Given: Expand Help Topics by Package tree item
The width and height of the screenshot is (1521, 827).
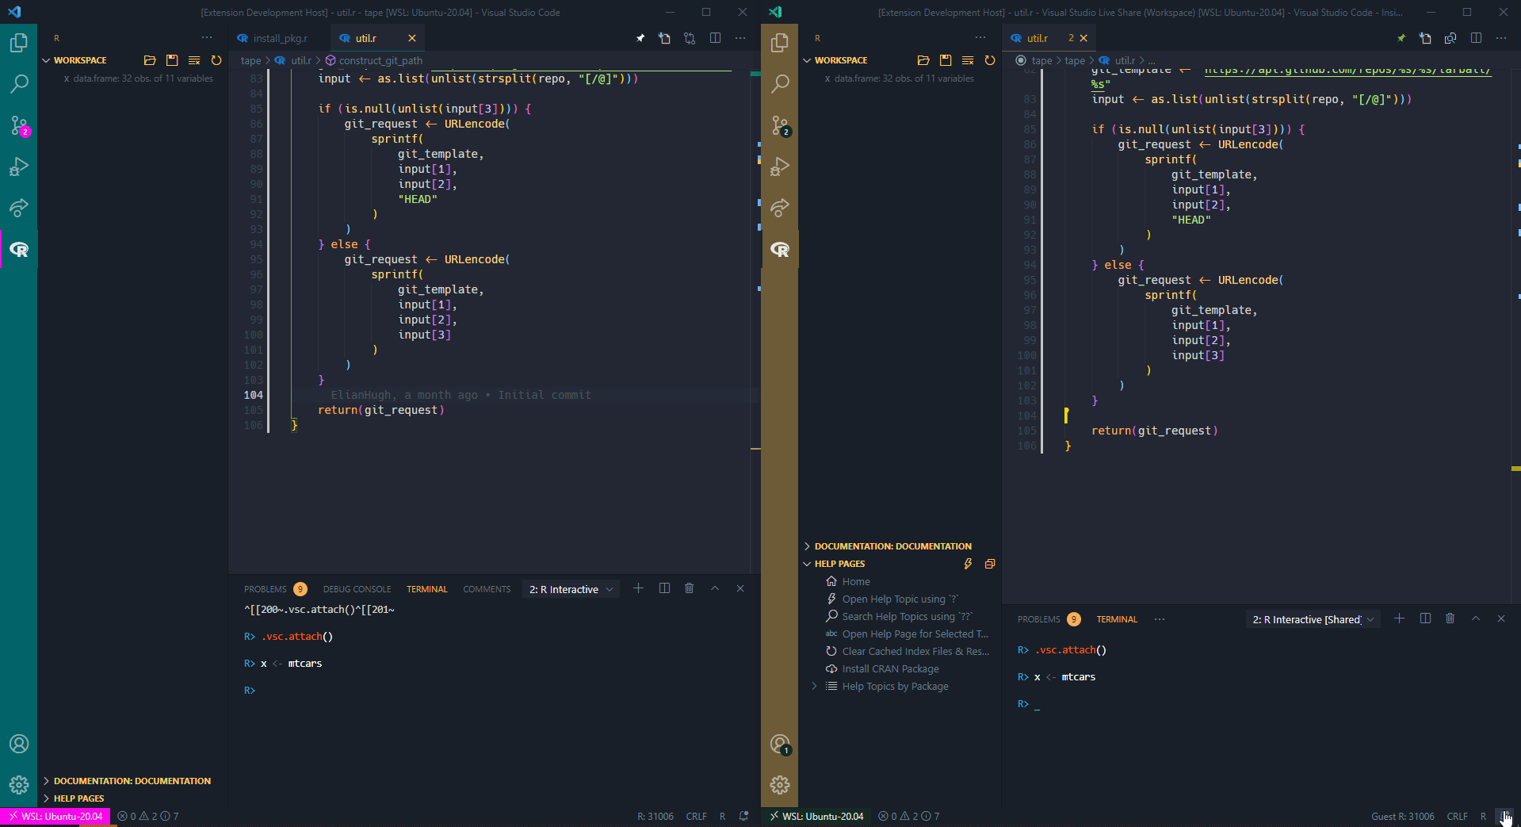Looking at the screenshot, I should coord(814,687).
